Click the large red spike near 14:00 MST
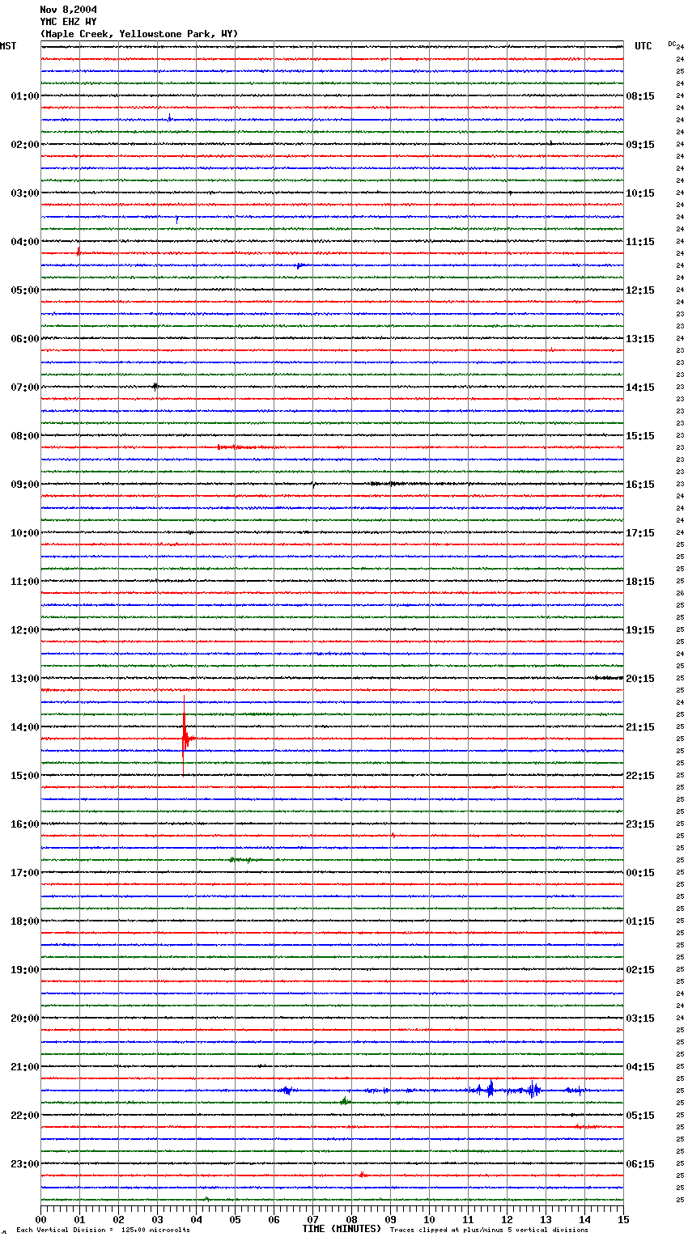Image resolution: width=688 pixels, height=1241 pixels. click(185, 736)
